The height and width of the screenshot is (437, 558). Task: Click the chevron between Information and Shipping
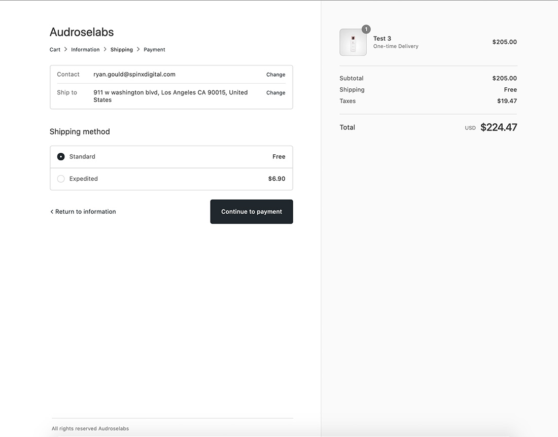tap(104, 49)
